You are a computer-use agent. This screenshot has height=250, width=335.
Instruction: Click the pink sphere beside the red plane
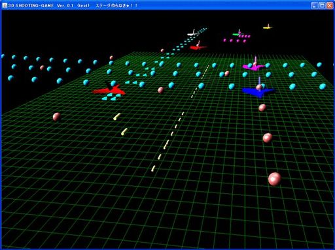pos(161,90)
